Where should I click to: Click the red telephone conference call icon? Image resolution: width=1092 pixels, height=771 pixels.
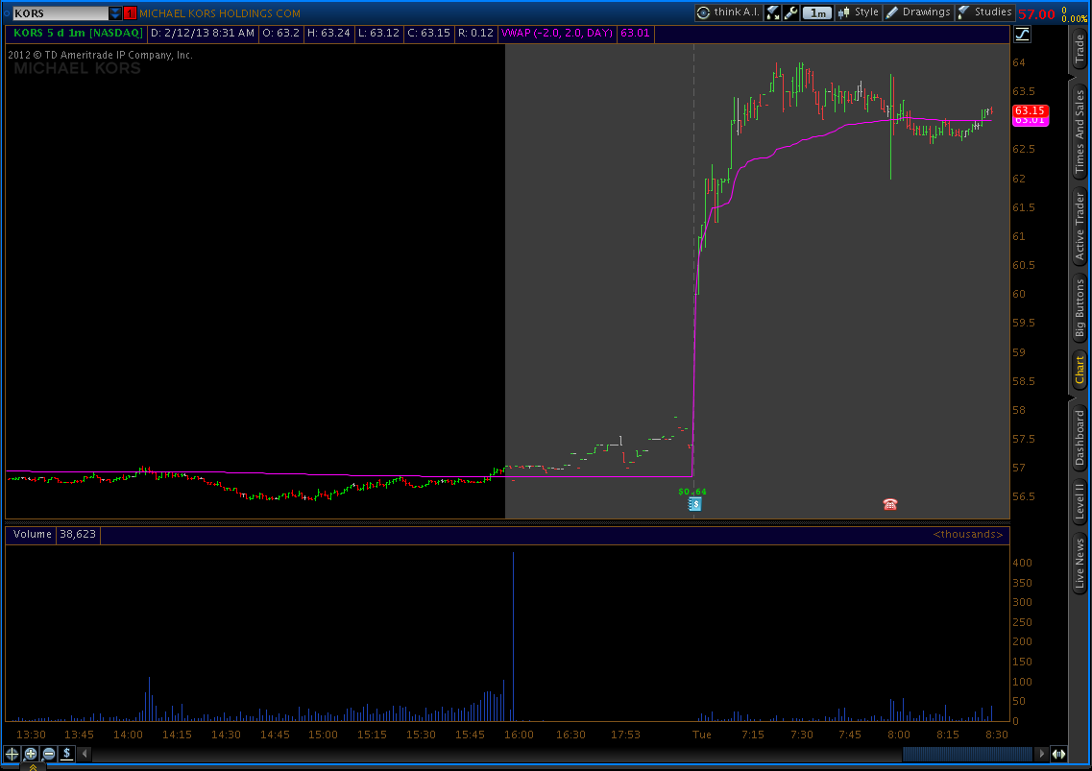(890, 504)
